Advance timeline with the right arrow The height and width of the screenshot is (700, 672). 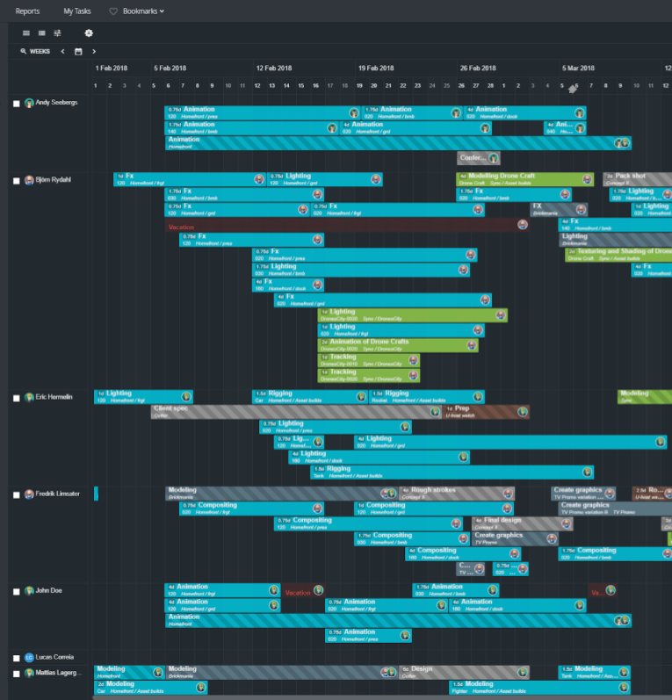pyautogui.click(x=93, y=52)
